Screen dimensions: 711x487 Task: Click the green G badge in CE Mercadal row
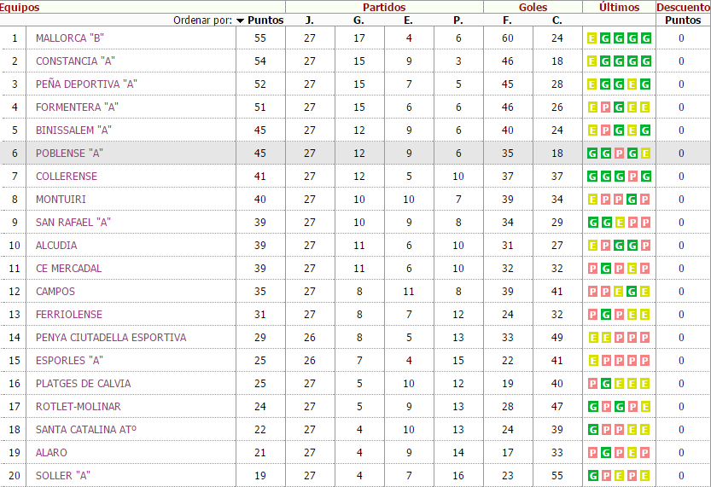point(605,269)
